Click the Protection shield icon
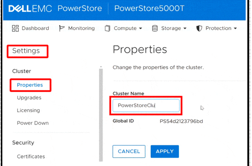 click(199, 29)
